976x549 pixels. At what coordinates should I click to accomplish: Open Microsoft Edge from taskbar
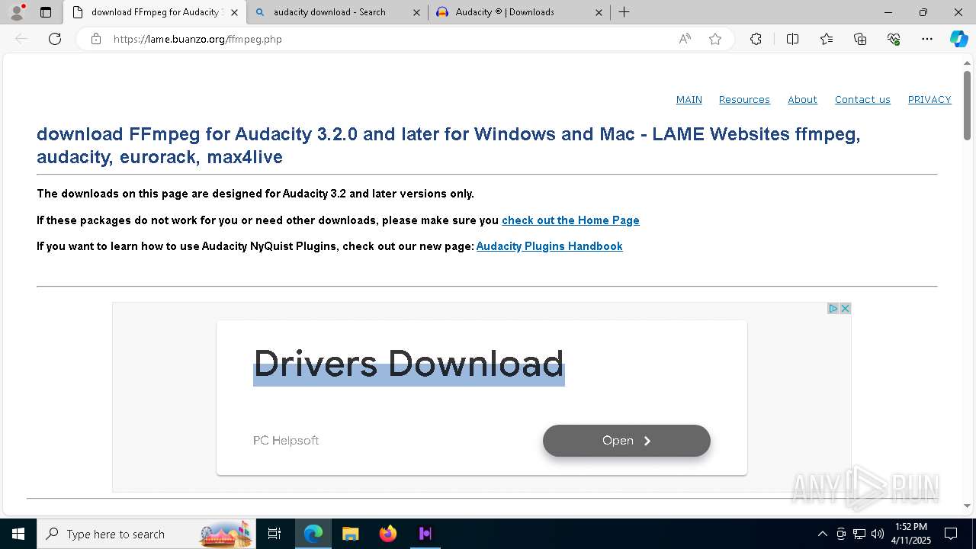[313, 534]
